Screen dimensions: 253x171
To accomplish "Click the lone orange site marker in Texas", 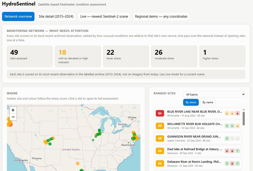I will point(78,163).
